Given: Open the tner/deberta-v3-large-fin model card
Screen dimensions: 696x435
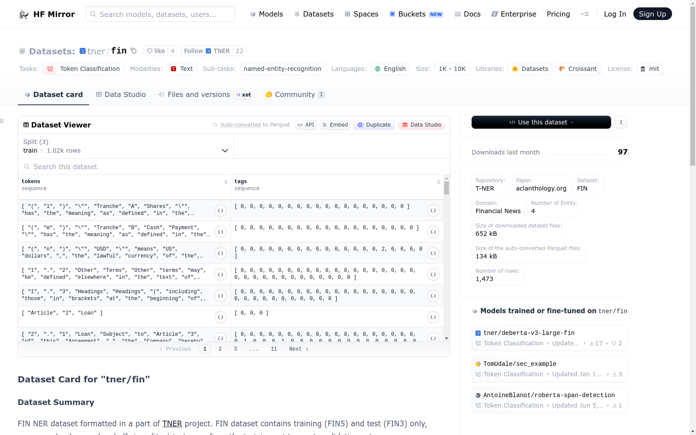Looking at the screenshot, I should (x=549, y=338).
